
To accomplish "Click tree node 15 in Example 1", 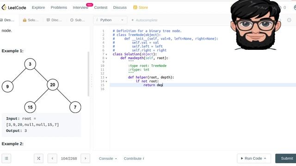I will [30, 107].
